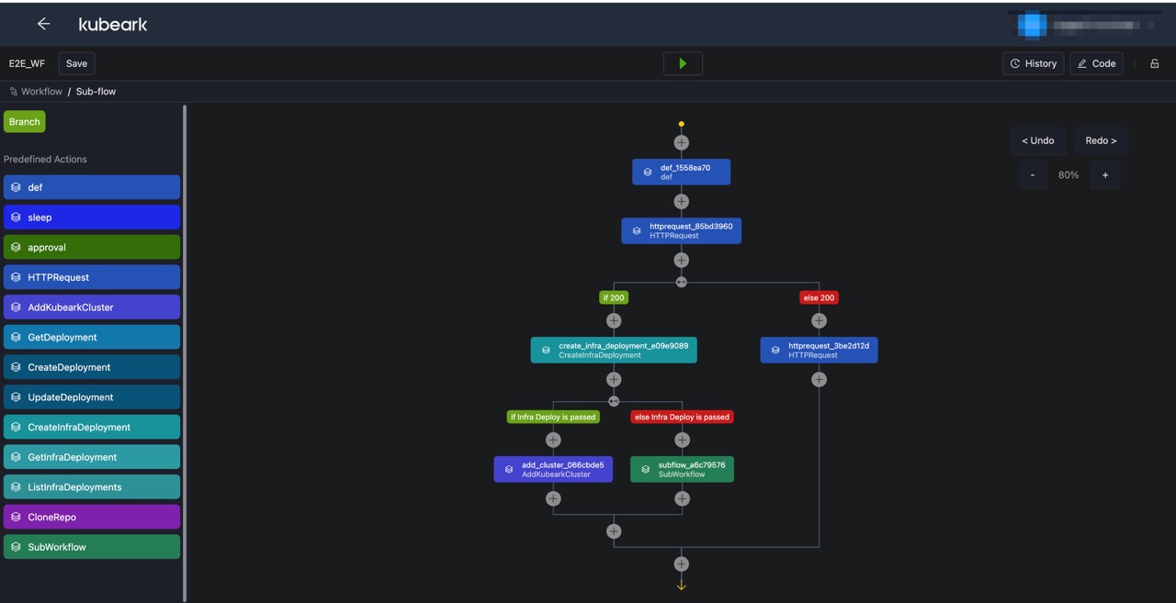This screenshot has width=1176, height=603.
Task: Open the create_infra_deployment_e09e9089 node
Action: [614, 349]
